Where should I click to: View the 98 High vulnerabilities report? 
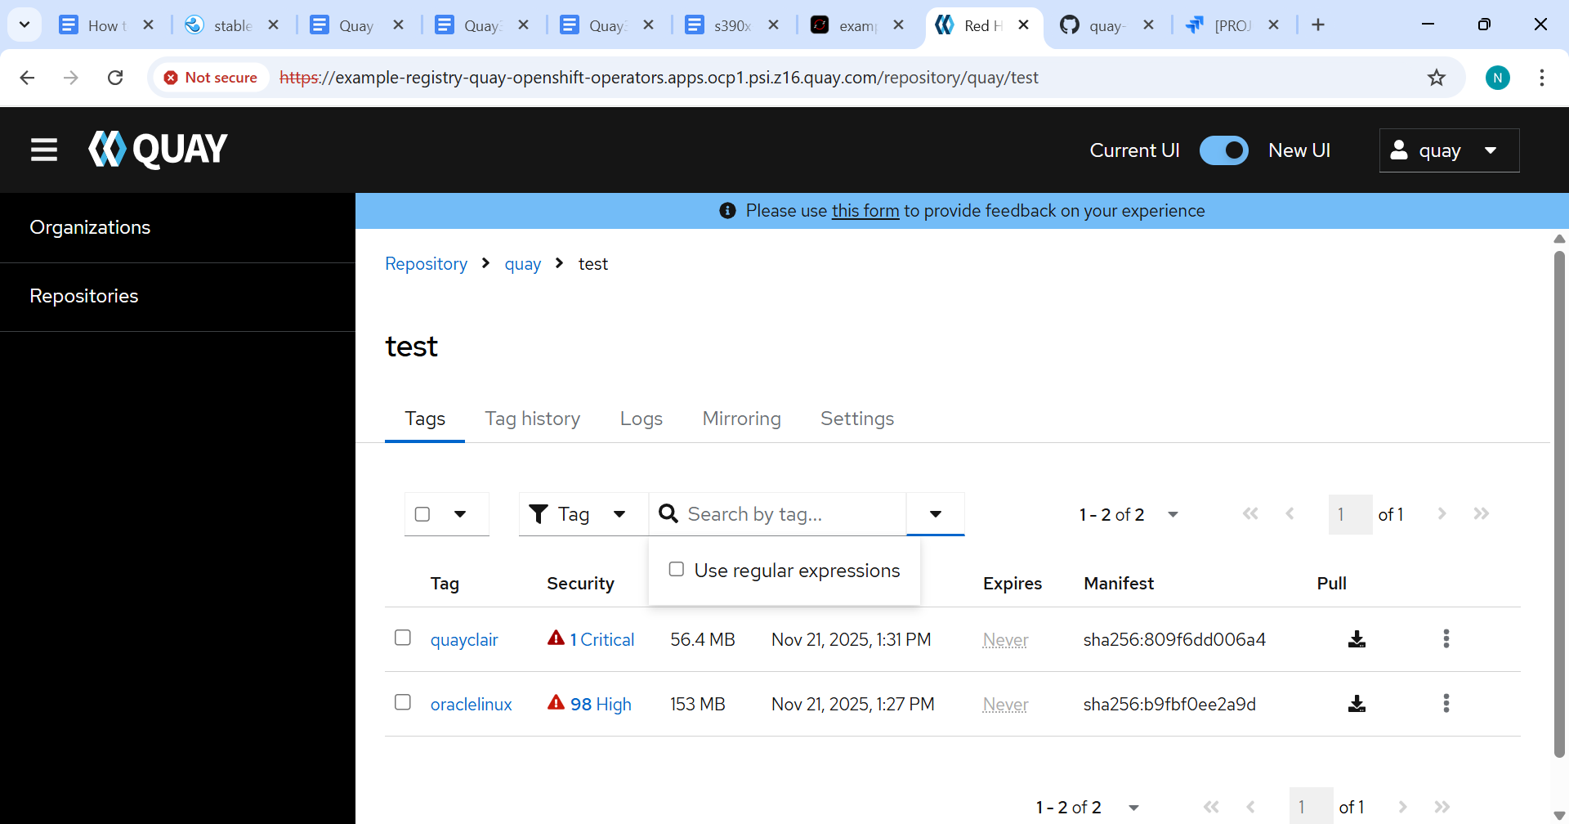(x=601, y=705)
